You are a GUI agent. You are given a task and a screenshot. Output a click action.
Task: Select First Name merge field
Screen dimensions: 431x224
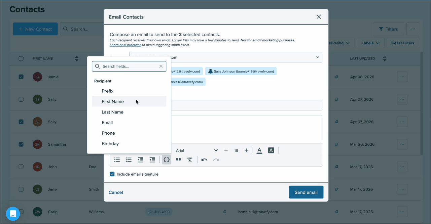point(129,101)
